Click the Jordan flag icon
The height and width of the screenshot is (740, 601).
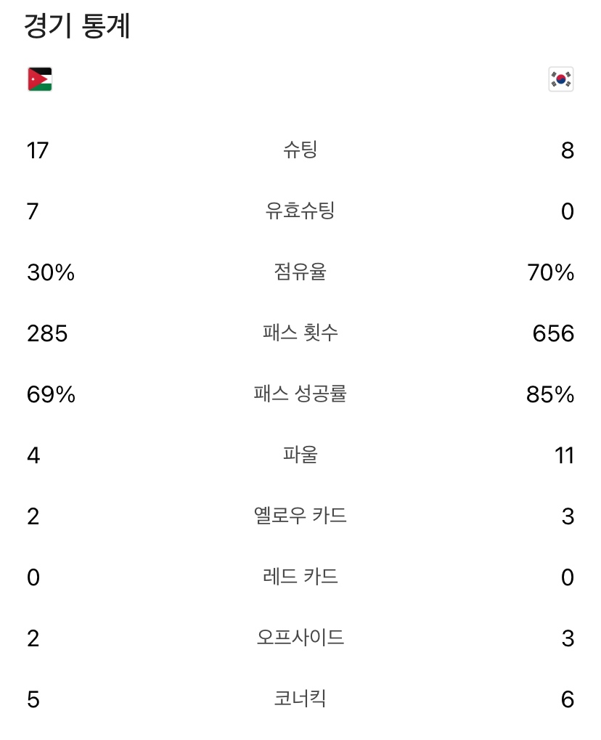pos(40,79)
